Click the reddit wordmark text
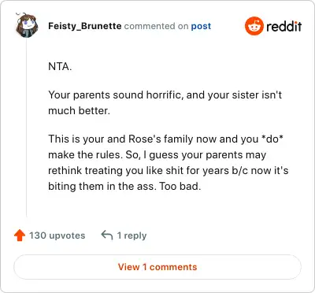The height and width of the screenshot is (293, 315). click(x=284, y=26)
